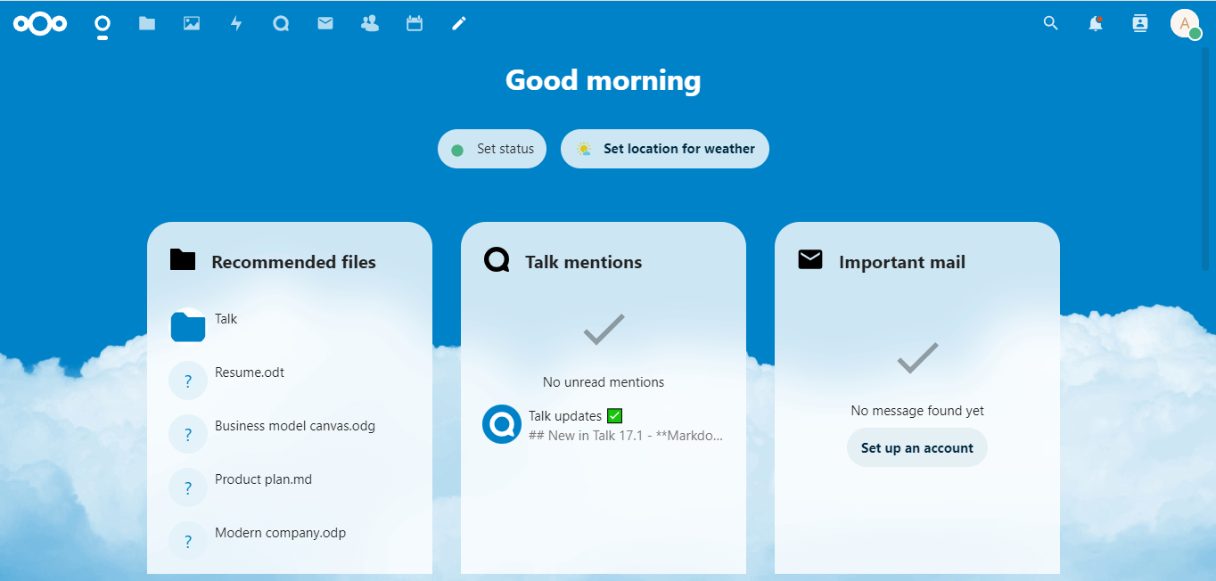
Task: Click the Set status button
Action: 492,149
